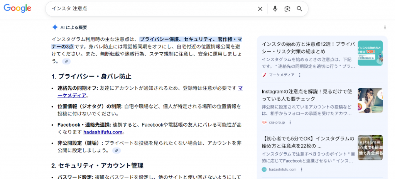
Task: Follow the hadashifufu.com inline link
Action: [x=103, y=132]
